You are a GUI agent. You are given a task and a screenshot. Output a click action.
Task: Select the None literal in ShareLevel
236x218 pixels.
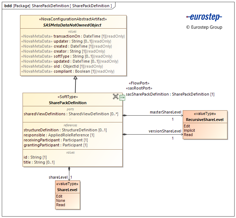click(60, 200)
